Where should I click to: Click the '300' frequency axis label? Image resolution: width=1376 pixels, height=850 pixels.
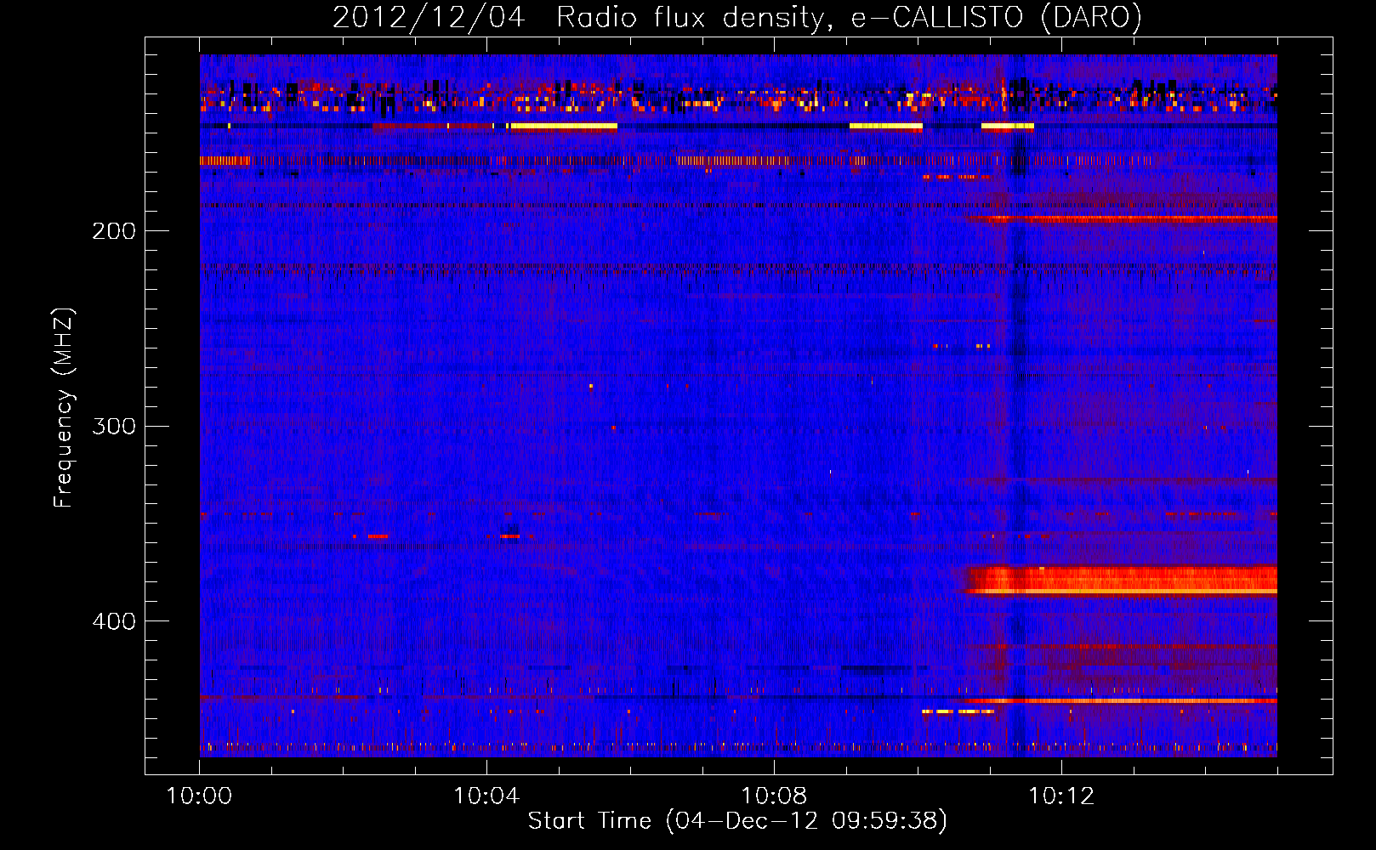[x=114, y=426]
